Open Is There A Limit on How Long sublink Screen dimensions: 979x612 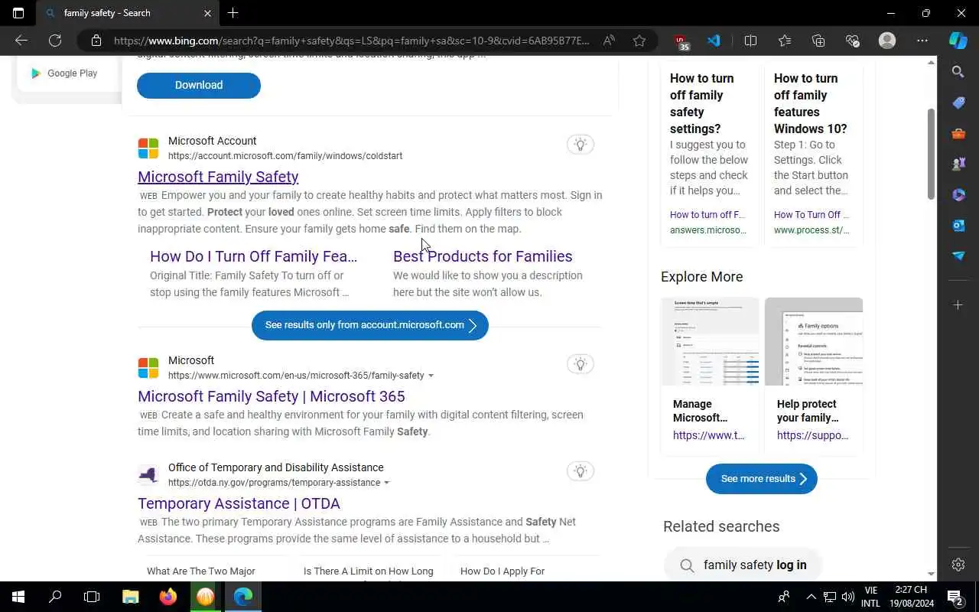(368, 571)
